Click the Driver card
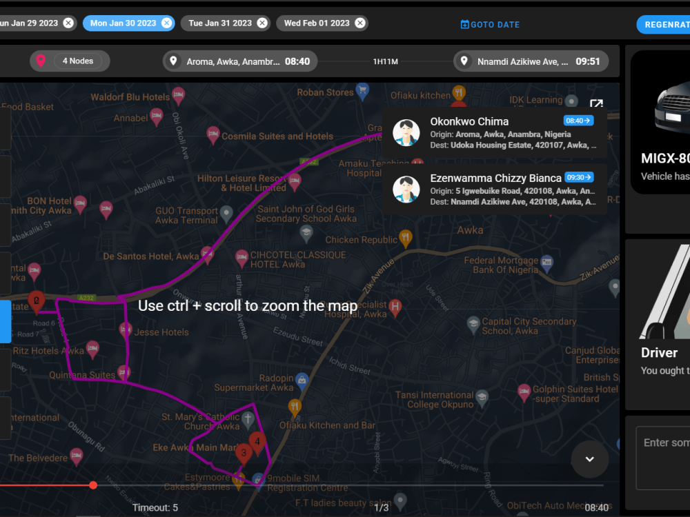 [x=658, y=325]
